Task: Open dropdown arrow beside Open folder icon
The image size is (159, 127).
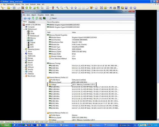Action: (11, 8)
